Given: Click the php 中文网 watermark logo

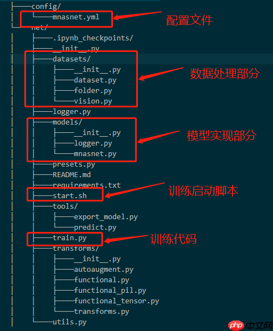Looking at the screenshot, I should 250,325.
